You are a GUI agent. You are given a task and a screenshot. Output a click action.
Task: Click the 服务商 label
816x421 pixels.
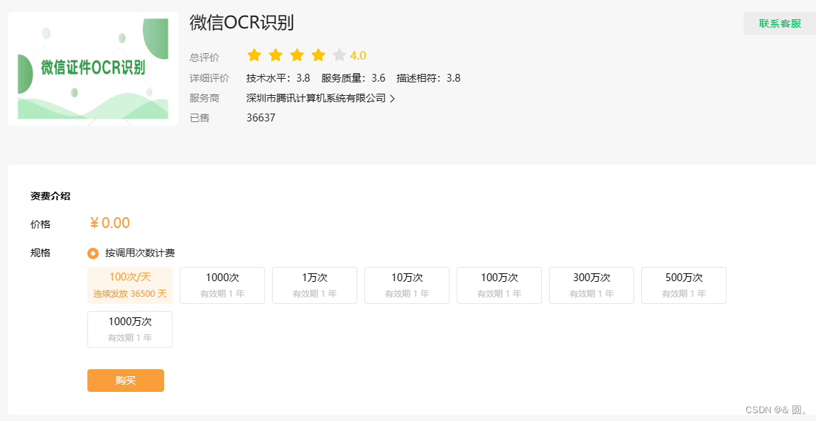pyautogui.click(x=205, y=99)
